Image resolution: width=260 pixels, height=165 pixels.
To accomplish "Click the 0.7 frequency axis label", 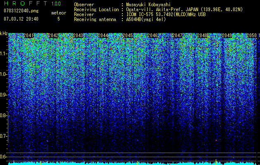I will point(3,136).
